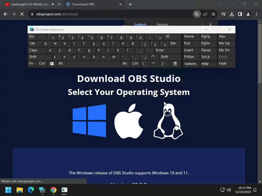Open a new browser tab with plus
Viewport: 262px width, 196px height.
130,4
